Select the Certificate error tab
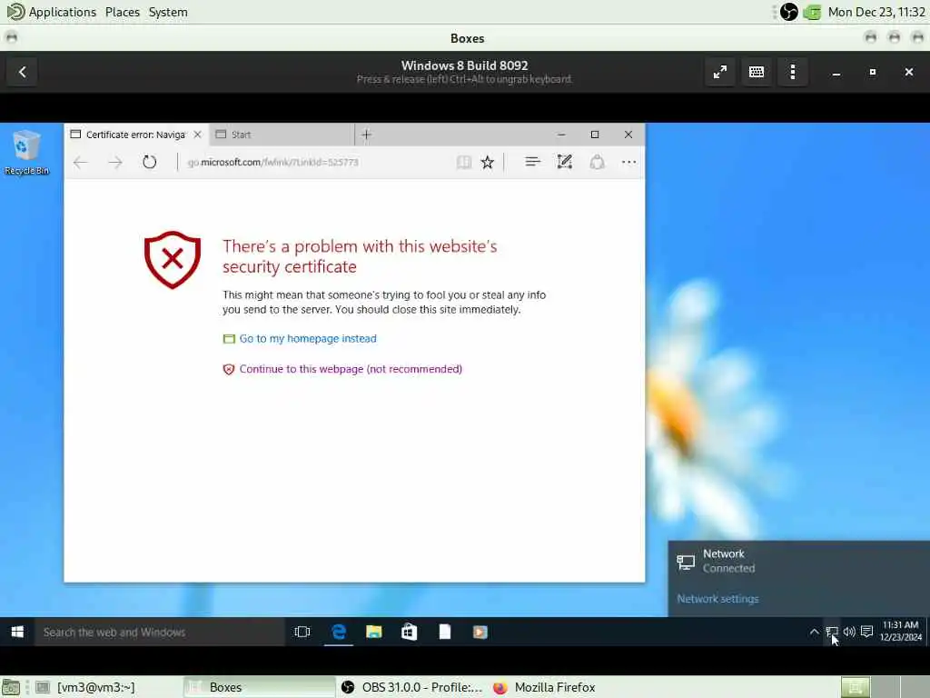 click(136, 135)
